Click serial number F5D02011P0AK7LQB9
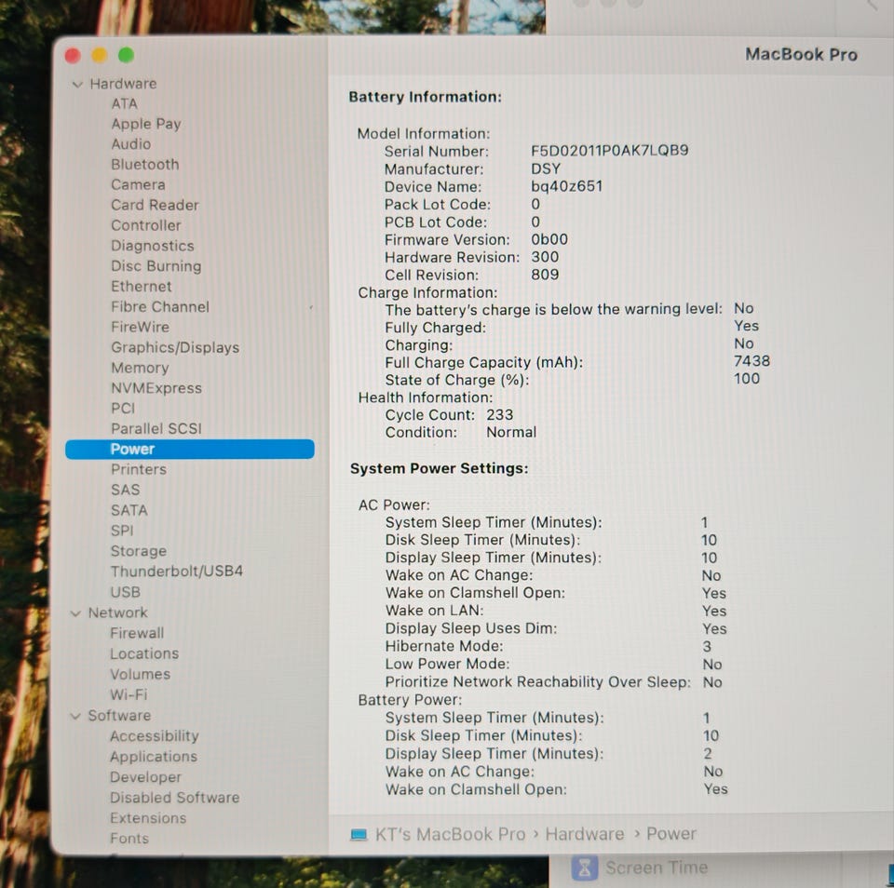Viewport: 894px width, 888px height. pos(609,151)
